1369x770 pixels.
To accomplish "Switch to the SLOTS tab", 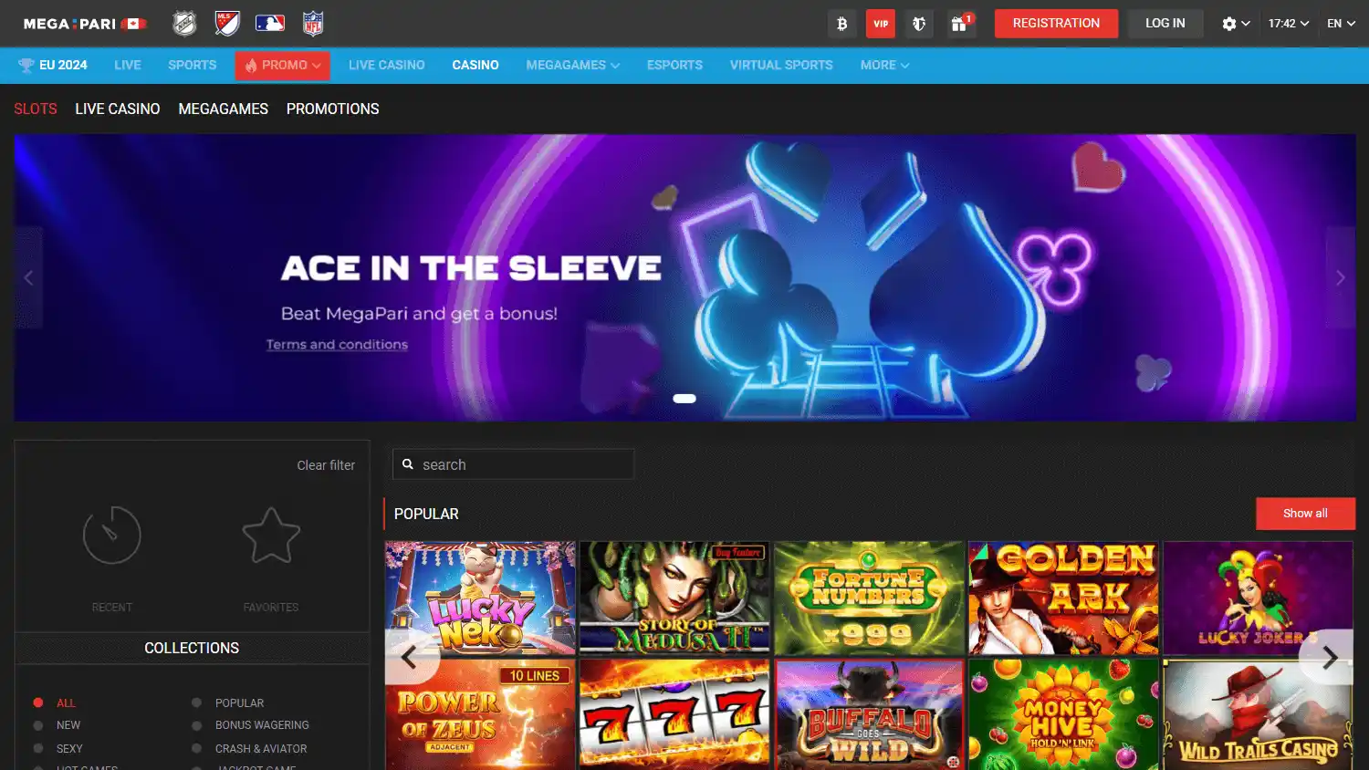I will pos(36,109).
